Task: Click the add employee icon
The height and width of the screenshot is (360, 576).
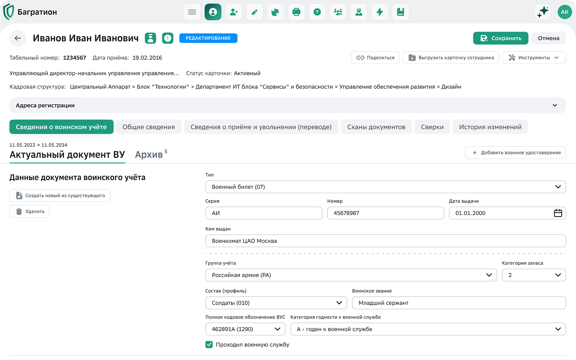Action: point(234,12)
